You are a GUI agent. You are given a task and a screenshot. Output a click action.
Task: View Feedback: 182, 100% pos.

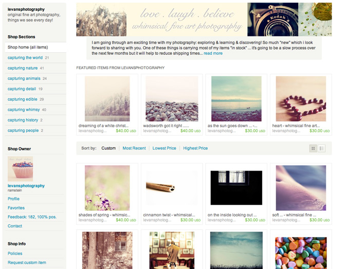click(32, 217)
